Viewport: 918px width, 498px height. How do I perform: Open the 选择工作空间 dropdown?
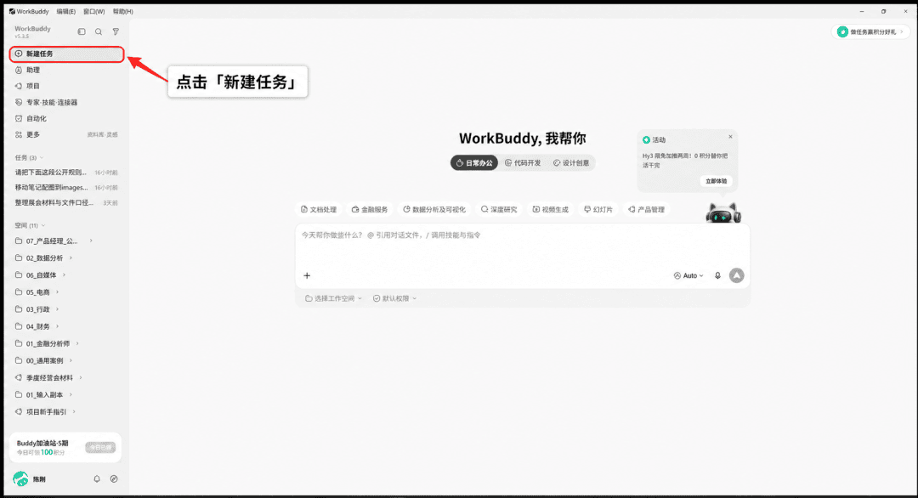(333, 298)
